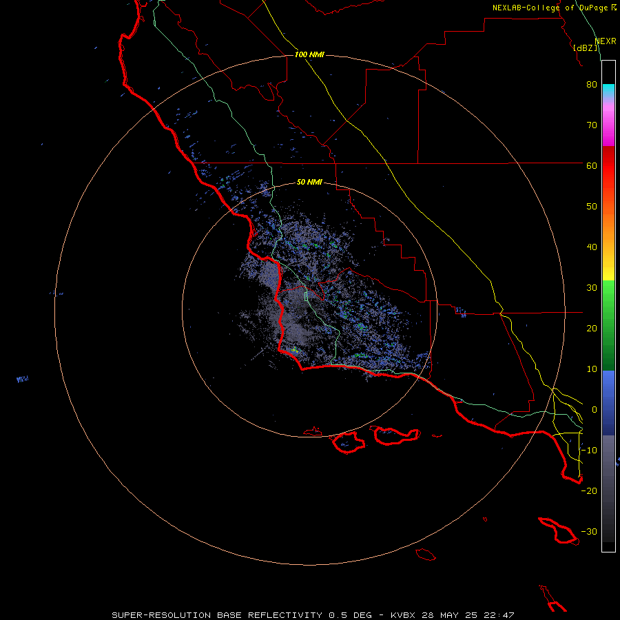Click the 20 value on the dBZ scale

click(x=592, y=329)
